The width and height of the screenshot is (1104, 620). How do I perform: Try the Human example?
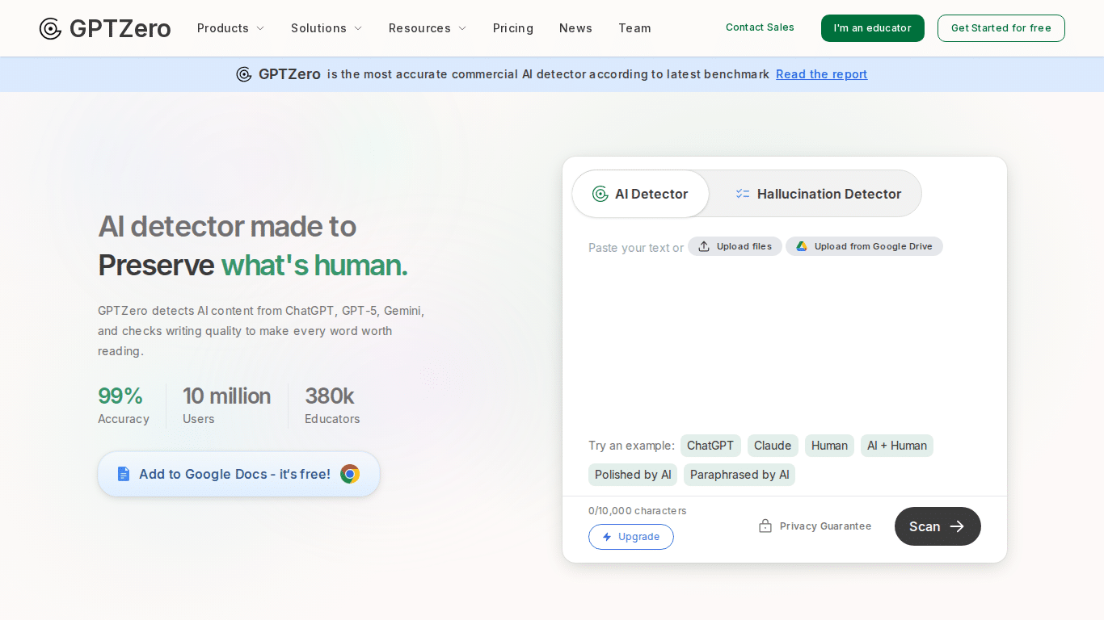pos(829,446)
